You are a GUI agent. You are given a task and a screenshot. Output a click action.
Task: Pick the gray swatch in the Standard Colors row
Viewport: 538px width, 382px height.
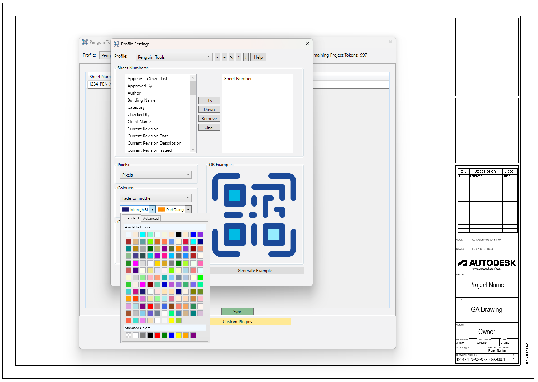pyautogui.click(x=143, y=335)
